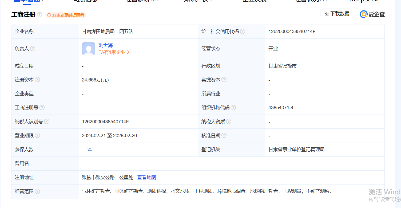Viewport: 401px width, 208px height.
Task: Open the 刘世海 person link
Action: (106, 45)
